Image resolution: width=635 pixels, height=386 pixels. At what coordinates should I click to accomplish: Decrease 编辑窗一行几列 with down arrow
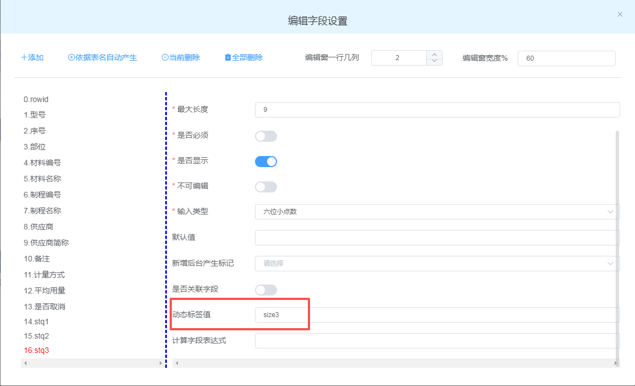coord(435,62)
